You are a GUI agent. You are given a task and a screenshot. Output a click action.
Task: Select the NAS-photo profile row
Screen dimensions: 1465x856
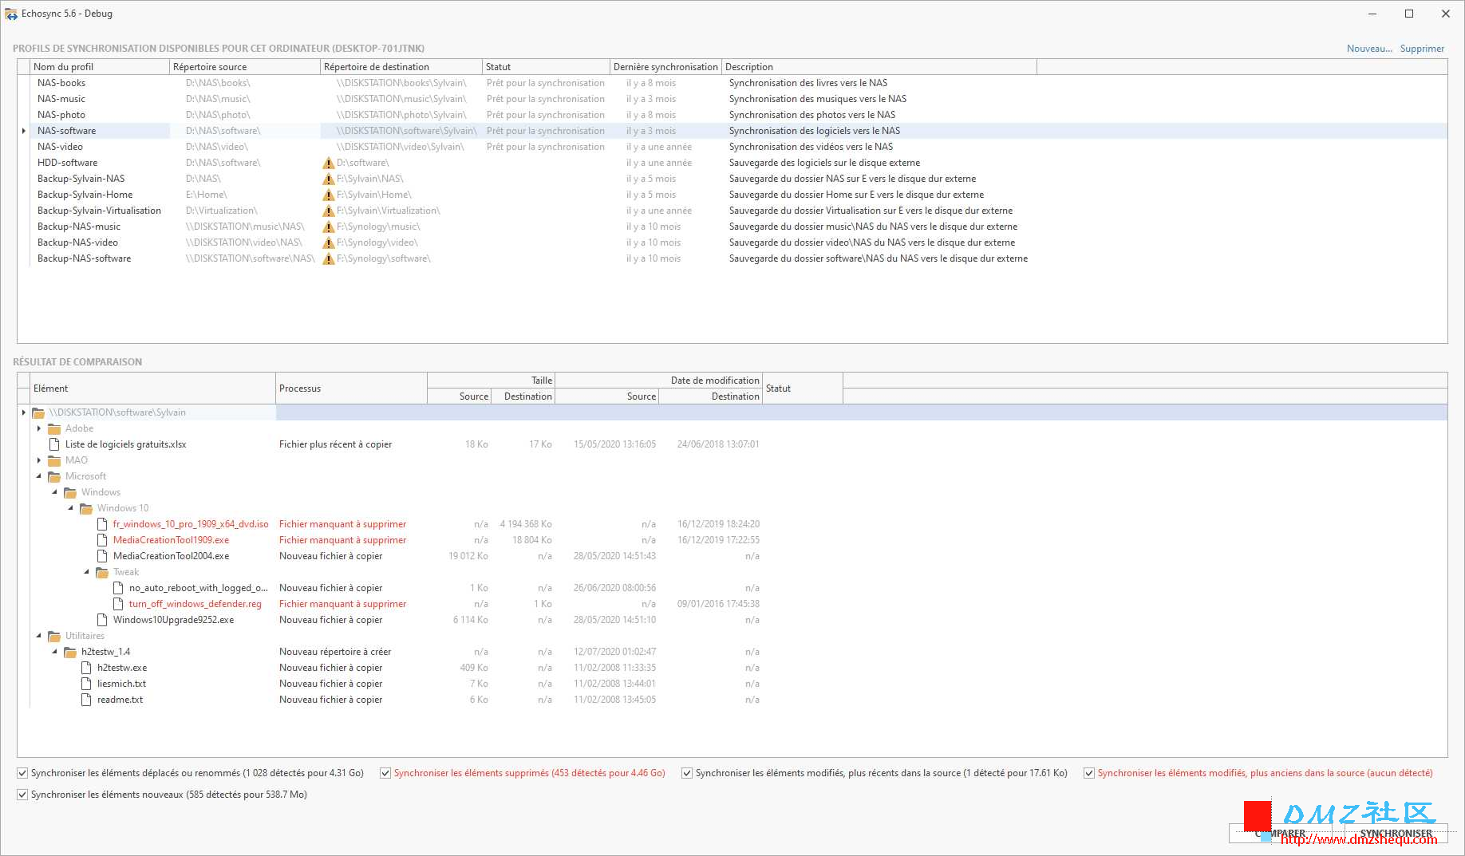pos(732,115)
